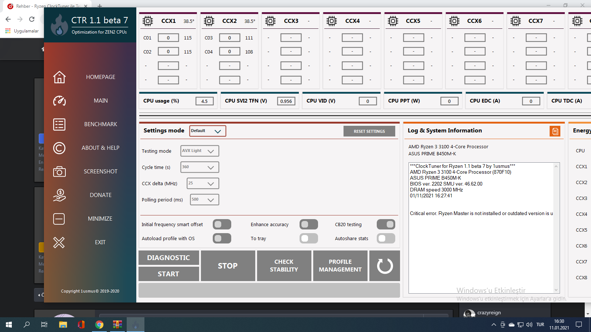Expand the CCX delta dropdown
Viewport: 591px width, 332px height.
203,183
